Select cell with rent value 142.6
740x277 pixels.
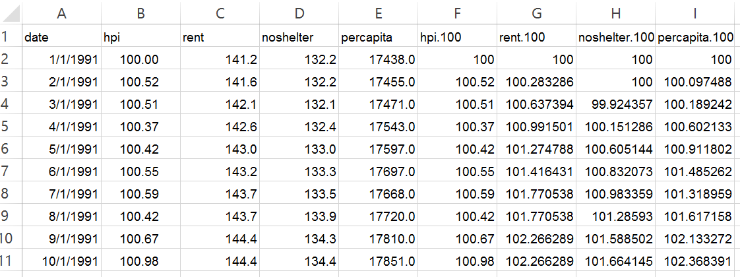tap(220, 126)
